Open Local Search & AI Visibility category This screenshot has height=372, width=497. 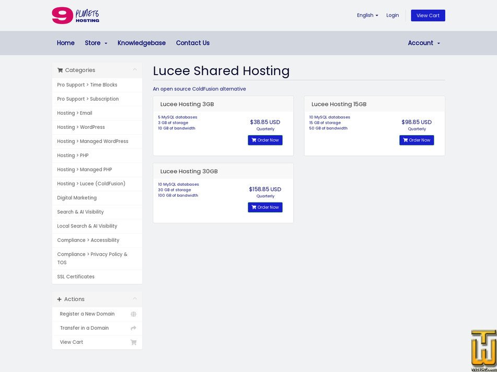(97, 226)
